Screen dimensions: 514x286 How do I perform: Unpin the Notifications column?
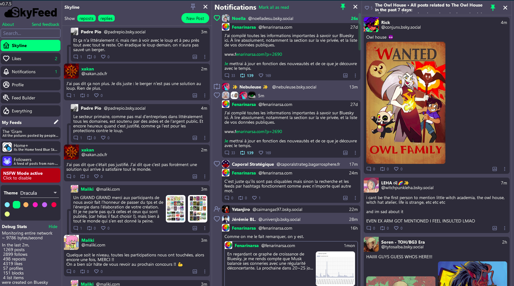tap(343, 7)
